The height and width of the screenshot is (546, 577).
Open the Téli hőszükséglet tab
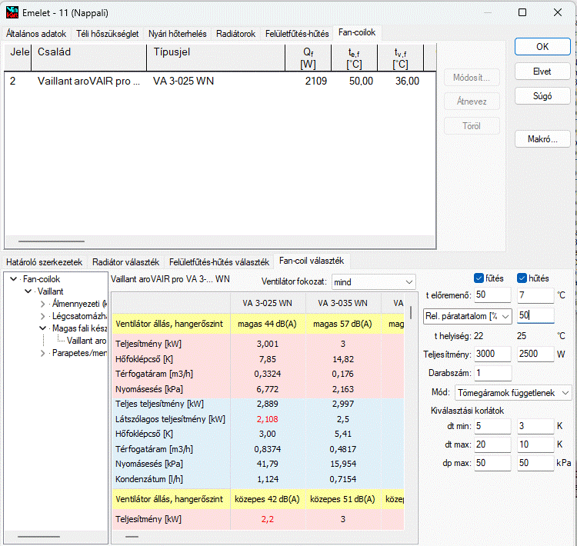pyautogui.click(x=108, y=34)
